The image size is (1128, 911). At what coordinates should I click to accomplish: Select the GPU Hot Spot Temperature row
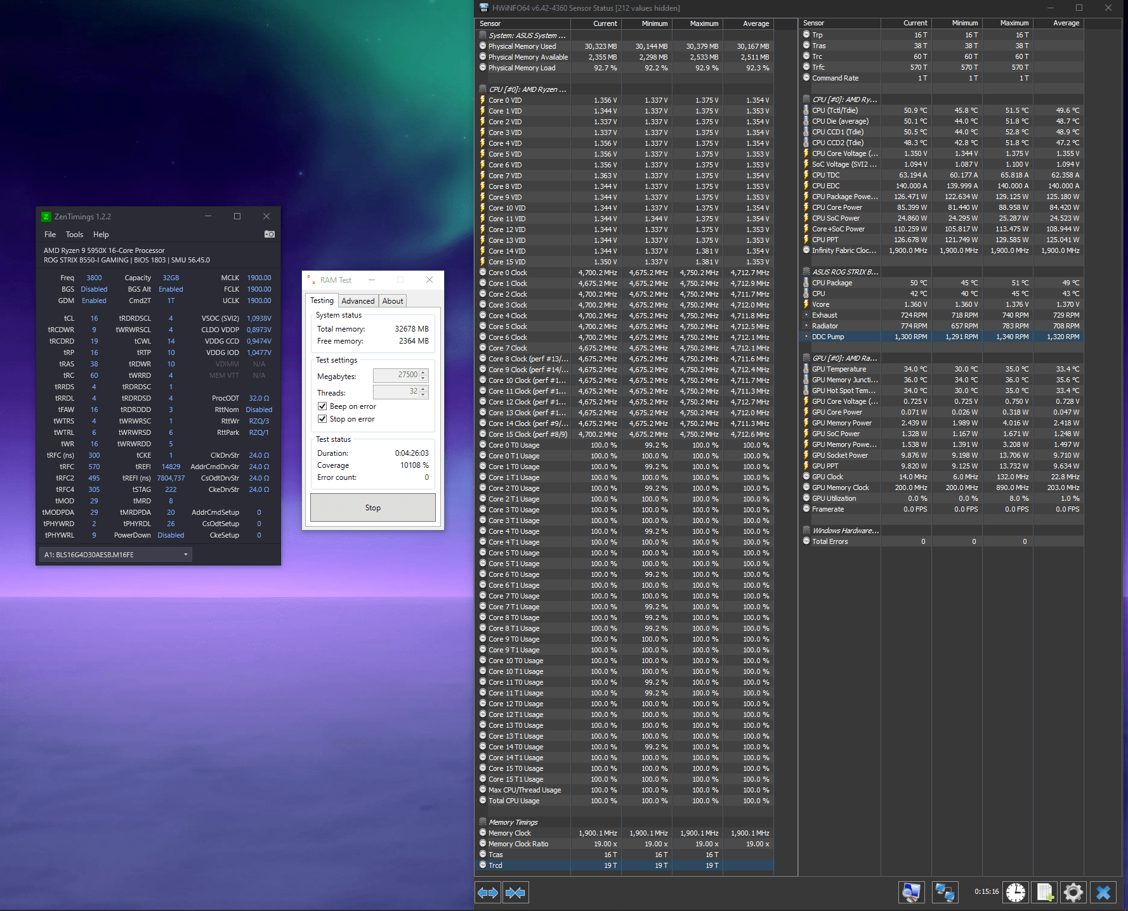pos(941,391)
